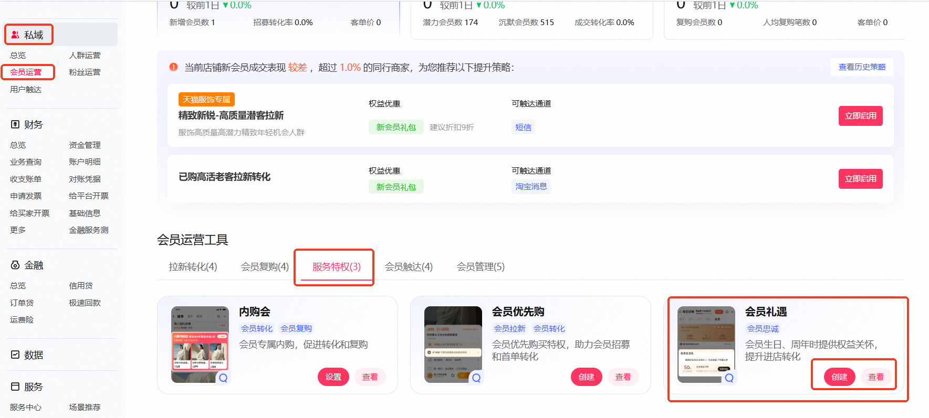Open 信用贷 under 金融
929x418 pixels.
click(x=81, y=286)
